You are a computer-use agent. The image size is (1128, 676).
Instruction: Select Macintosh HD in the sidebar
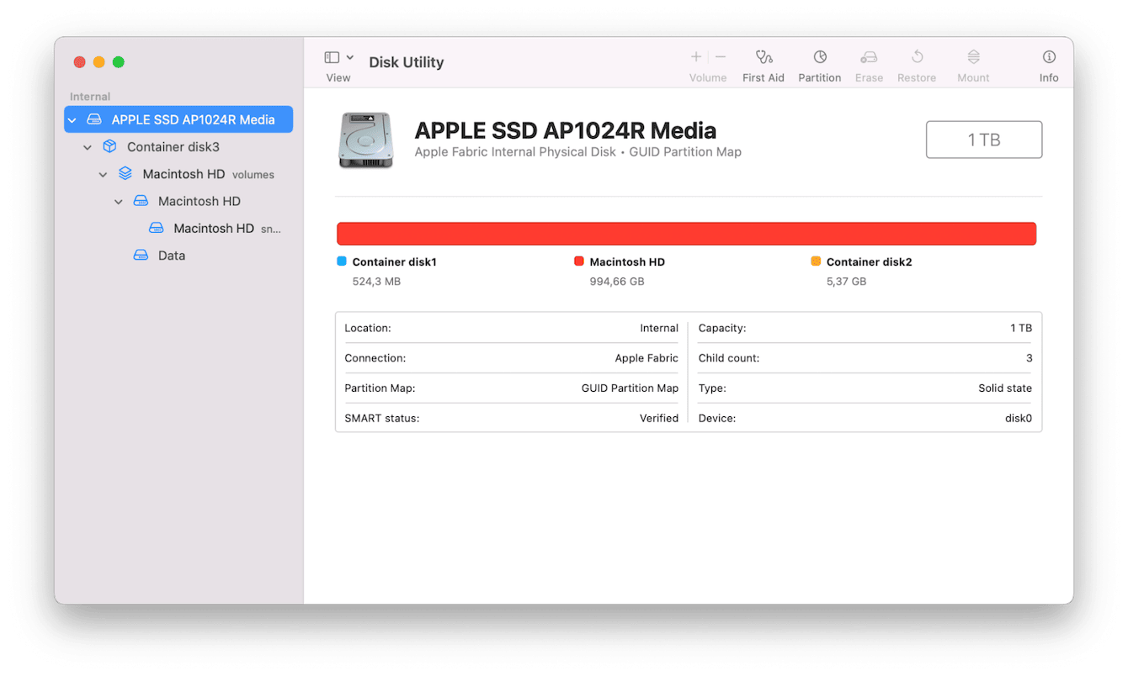[199, 201]
